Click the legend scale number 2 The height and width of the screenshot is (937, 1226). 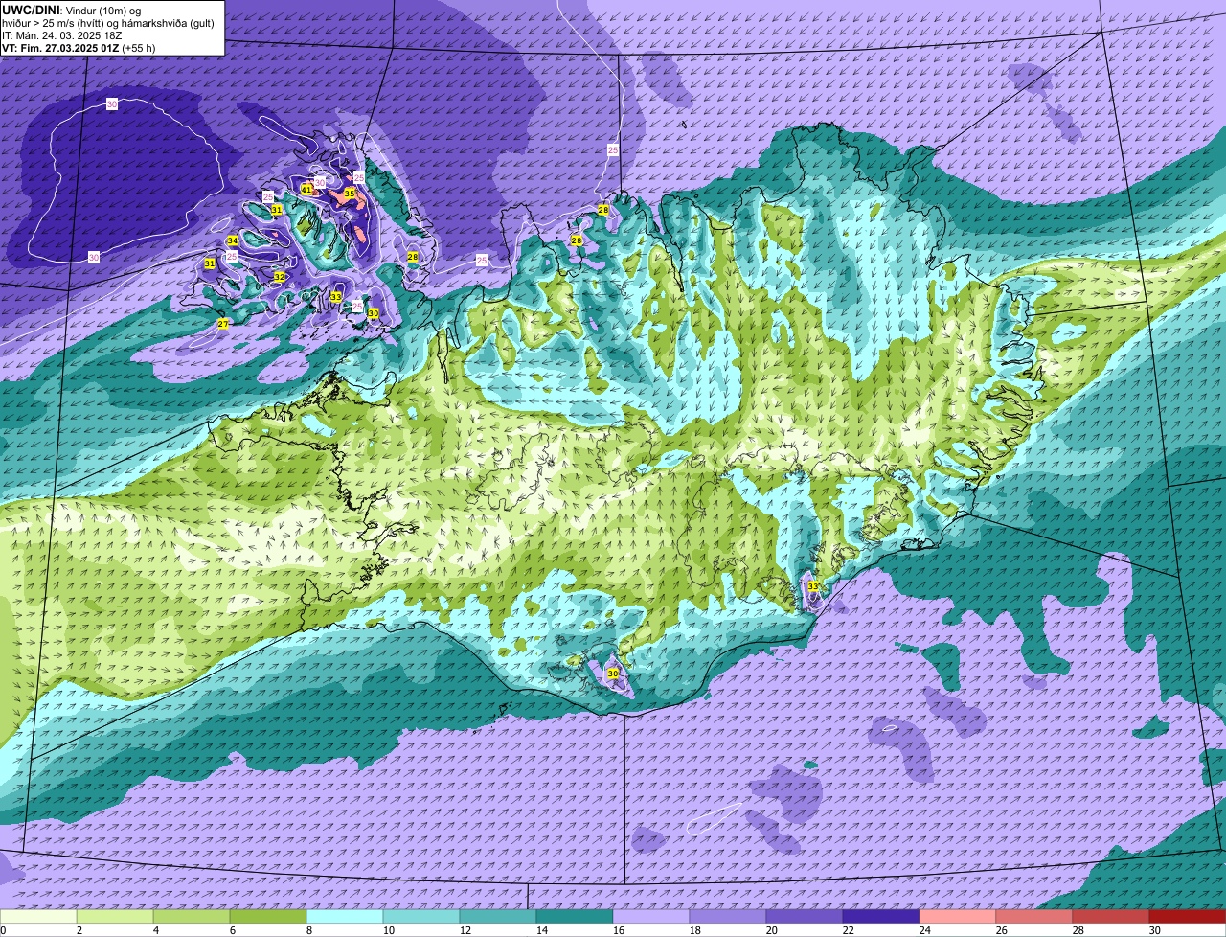79,930
